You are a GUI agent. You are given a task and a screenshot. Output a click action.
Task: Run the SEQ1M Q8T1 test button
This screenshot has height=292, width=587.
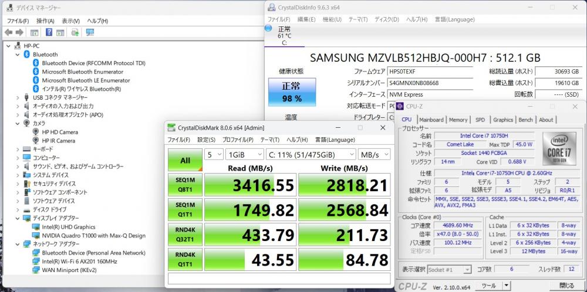point(185,184)
